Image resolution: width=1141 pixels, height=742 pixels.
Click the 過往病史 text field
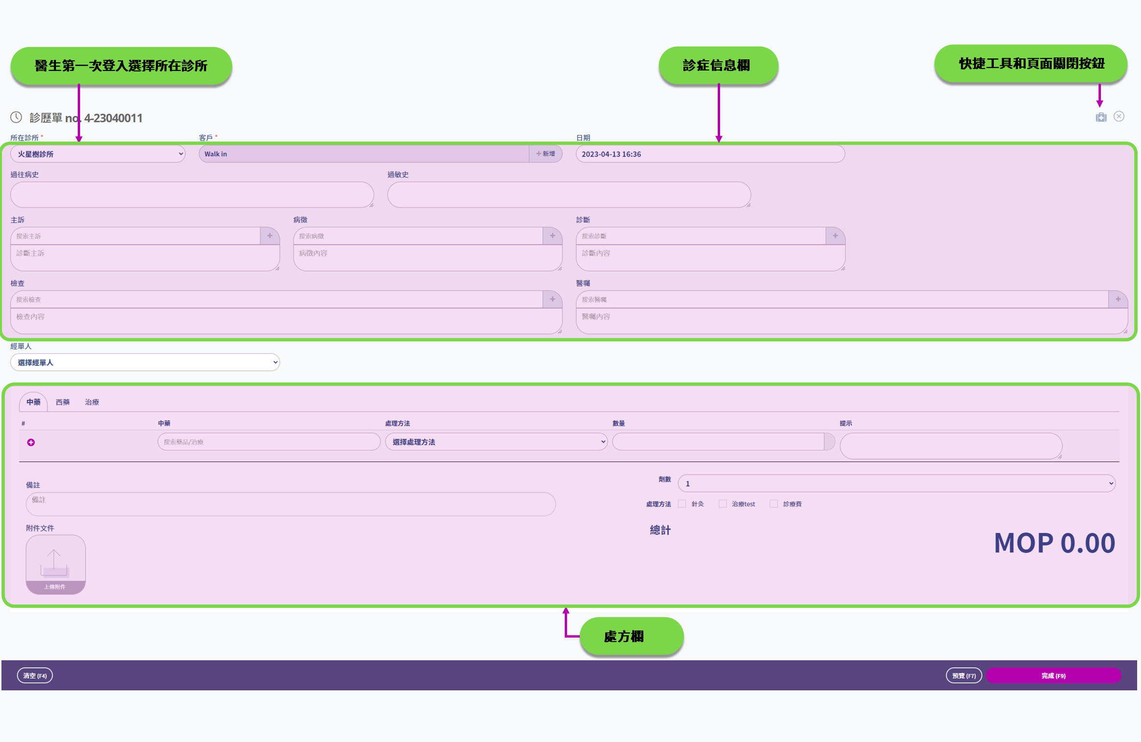192,195
